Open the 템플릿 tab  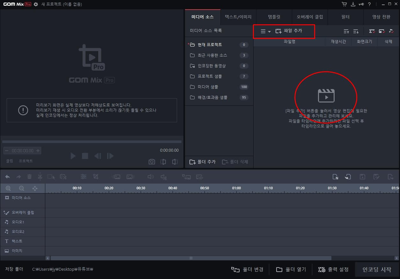tap(274, 17)
